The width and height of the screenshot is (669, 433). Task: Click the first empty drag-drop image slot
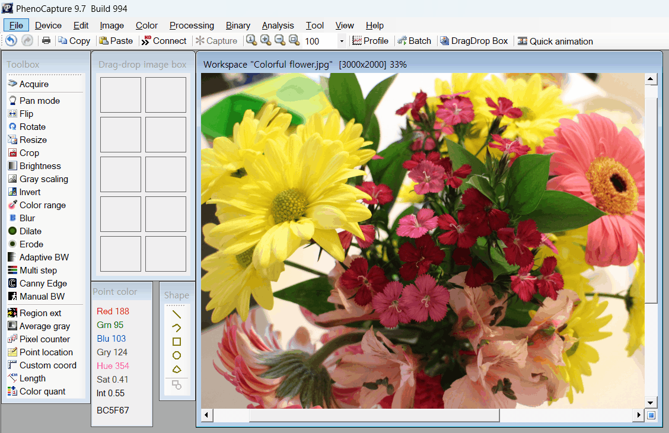pyautogui.click(x=120, y=95)
